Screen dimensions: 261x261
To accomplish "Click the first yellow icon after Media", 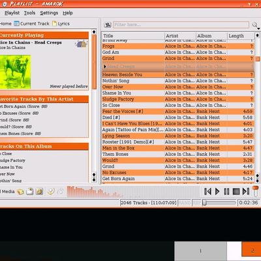I will [x=21, y=192].
